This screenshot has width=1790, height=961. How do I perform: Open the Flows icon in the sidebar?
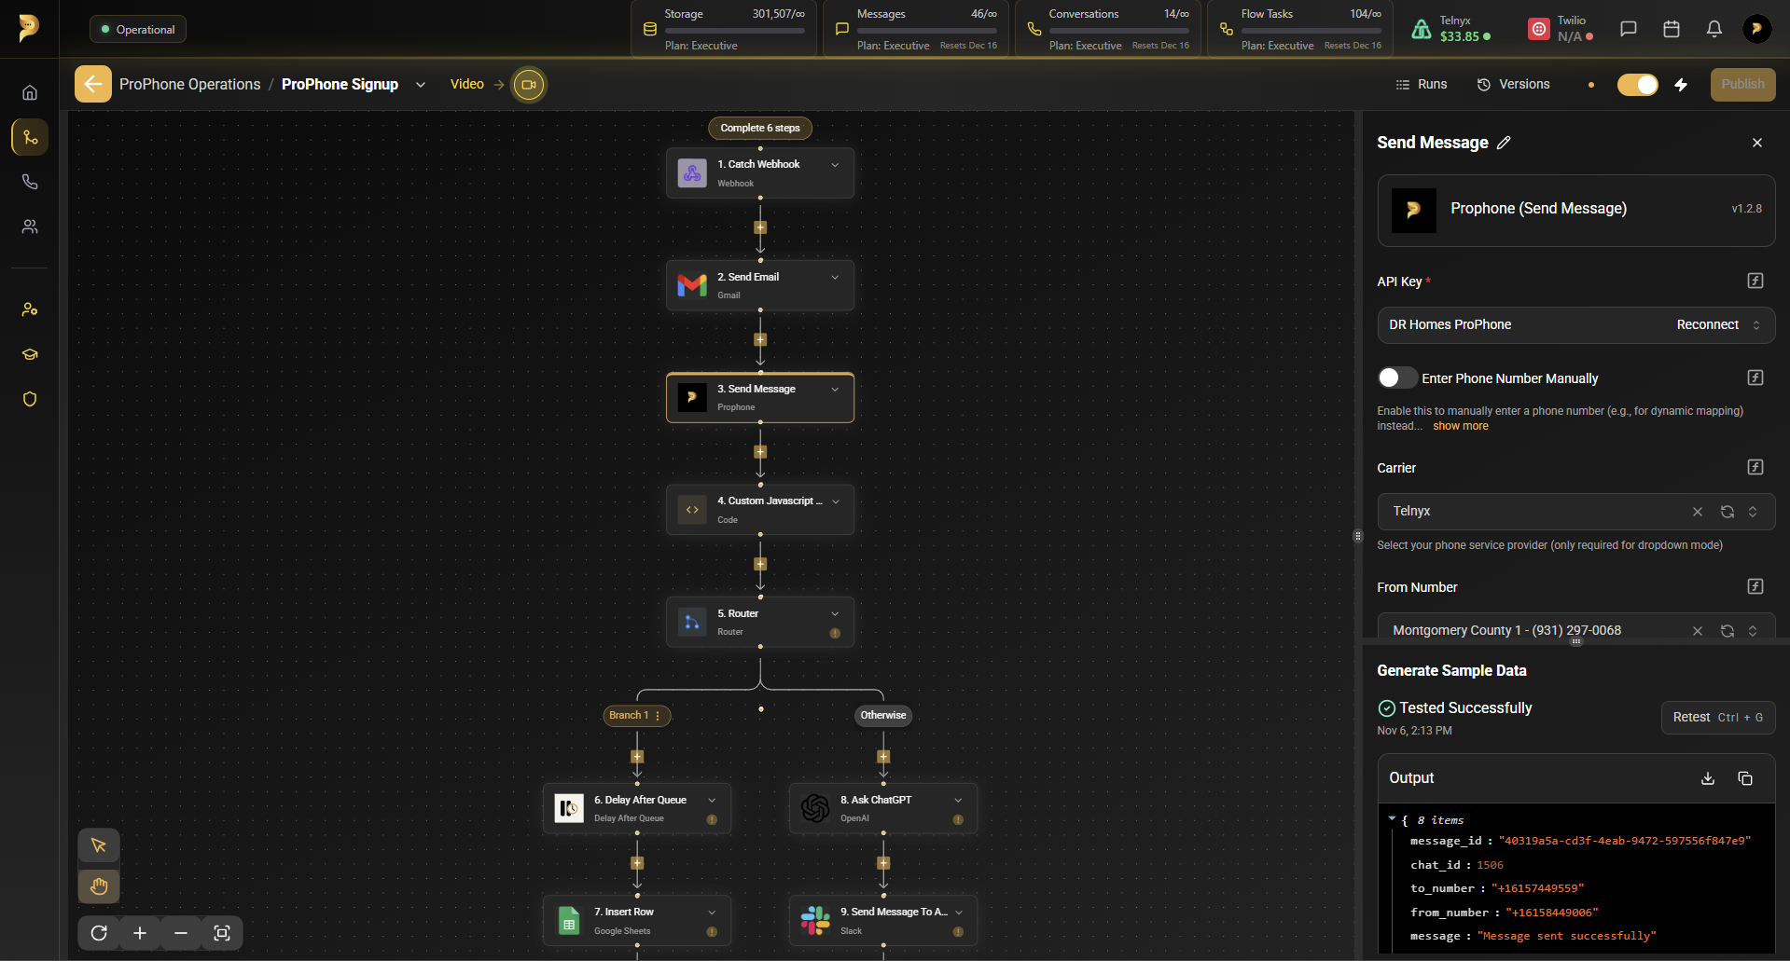click(x=30, y=137)
